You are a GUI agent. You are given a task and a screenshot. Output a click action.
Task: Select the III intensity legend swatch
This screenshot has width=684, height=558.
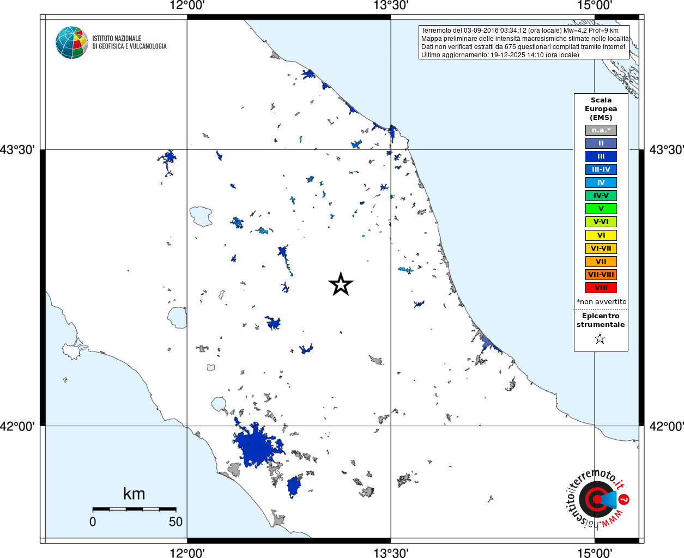pos(601,156)
